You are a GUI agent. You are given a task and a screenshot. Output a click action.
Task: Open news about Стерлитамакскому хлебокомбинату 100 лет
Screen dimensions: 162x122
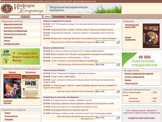(x=70, y=58)
